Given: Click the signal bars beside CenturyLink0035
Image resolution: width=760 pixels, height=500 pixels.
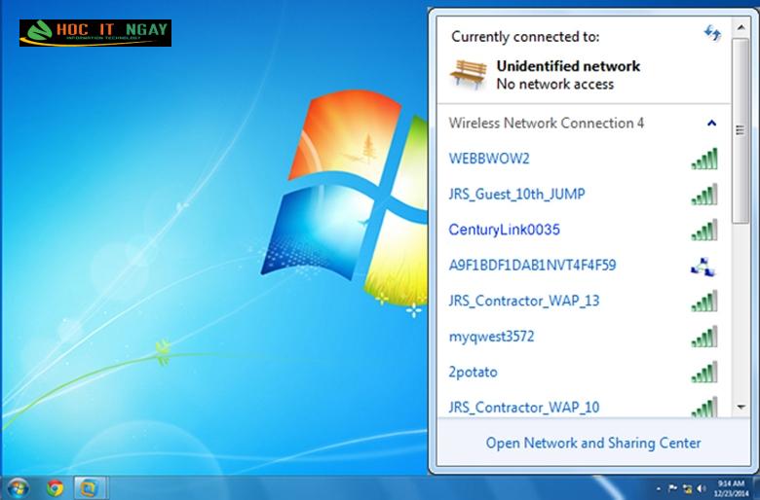Looking at the screenshot, I should click(703, 230).
